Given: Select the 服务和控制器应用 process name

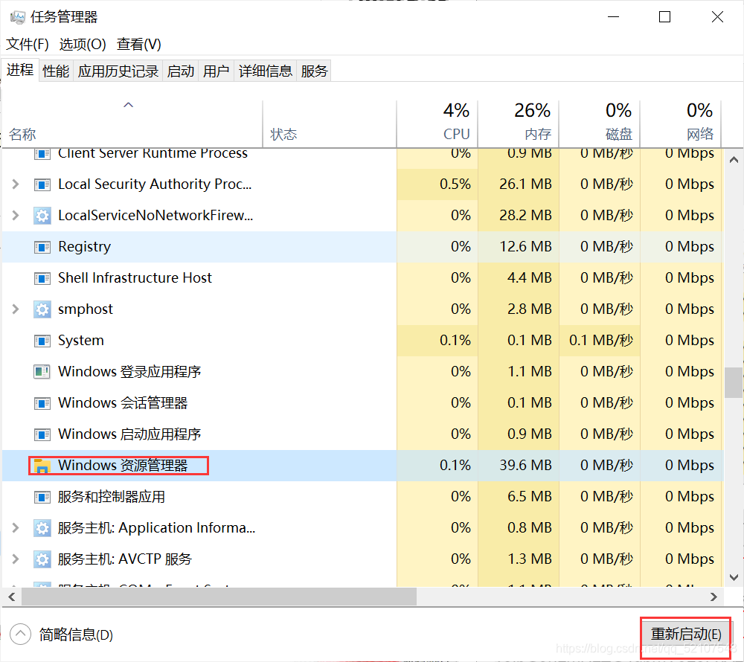Looking at the screenshot, I should pyautogui.click(x=112, y=497).
